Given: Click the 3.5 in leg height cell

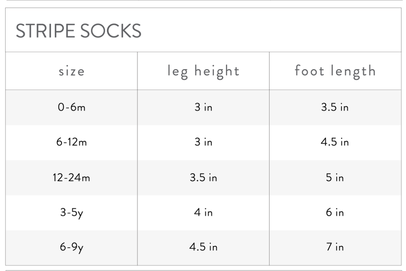Looking at the screenshot, I should pos(203,177).
